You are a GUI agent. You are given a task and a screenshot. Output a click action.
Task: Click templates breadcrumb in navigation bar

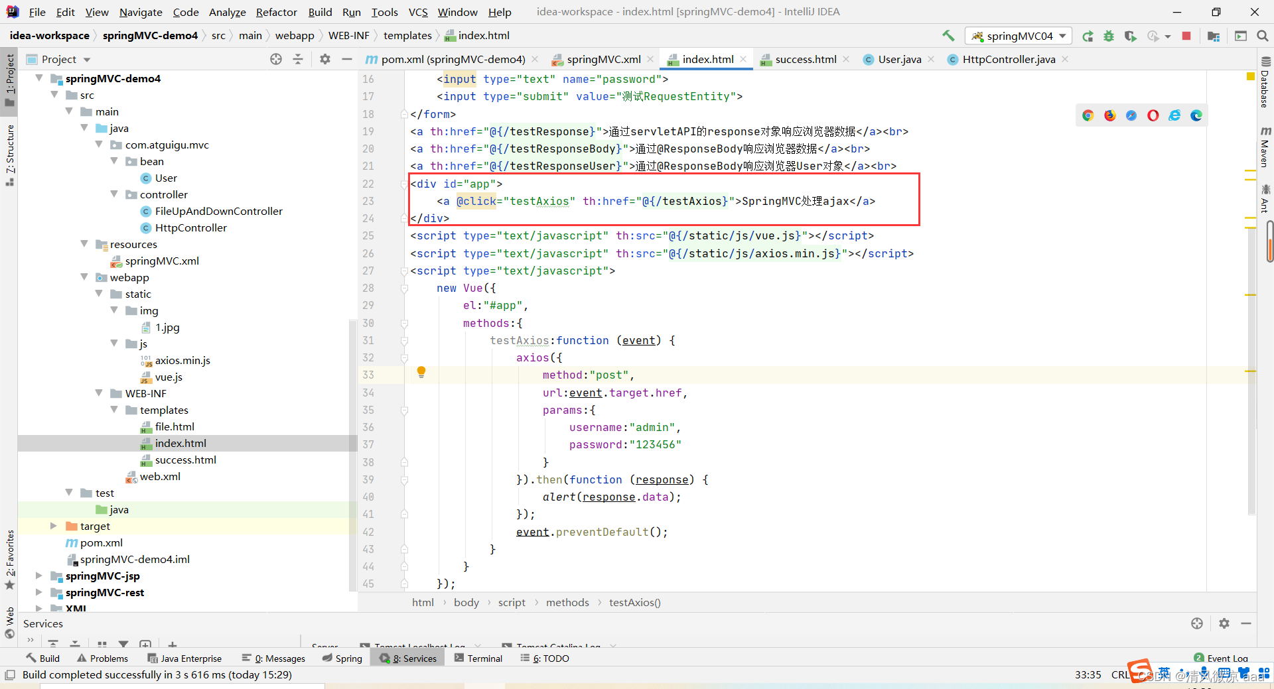click(407, 36)
